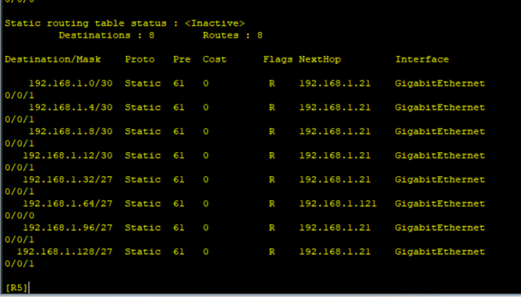Click GigabitEthernet in the 192.168.1.0/30 row
Screen dimensions: 521x297
coord(440,83)
